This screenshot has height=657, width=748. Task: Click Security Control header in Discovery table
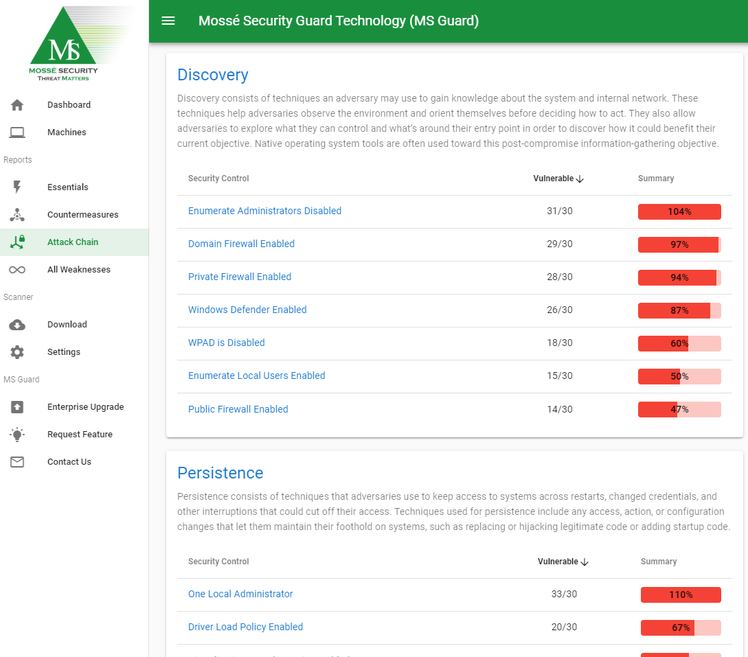point(218,178)
